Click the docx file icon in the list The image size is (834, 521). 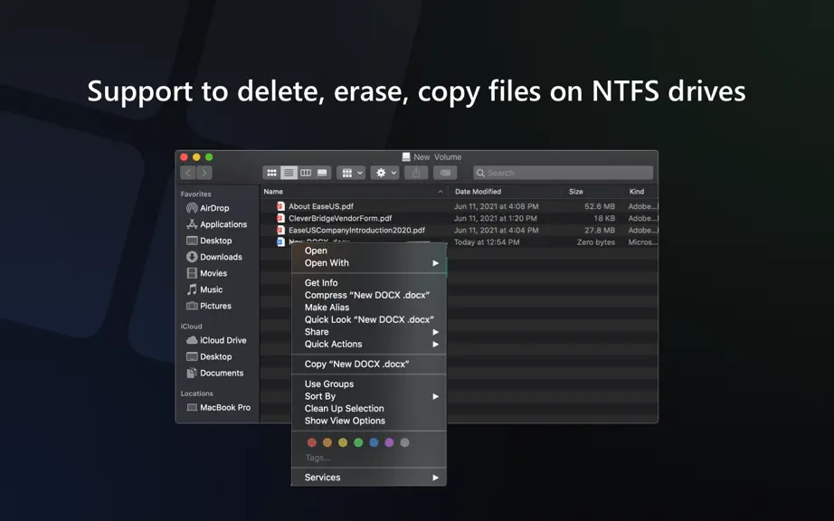tap(280, 242)
